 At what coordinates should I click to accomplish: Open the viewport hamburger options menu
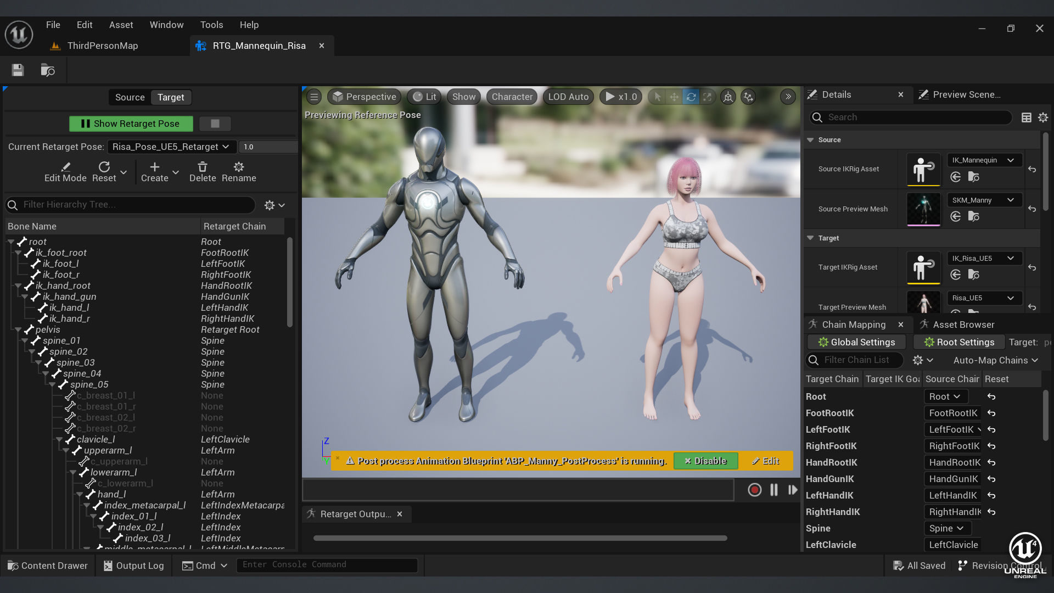point(314,97)
